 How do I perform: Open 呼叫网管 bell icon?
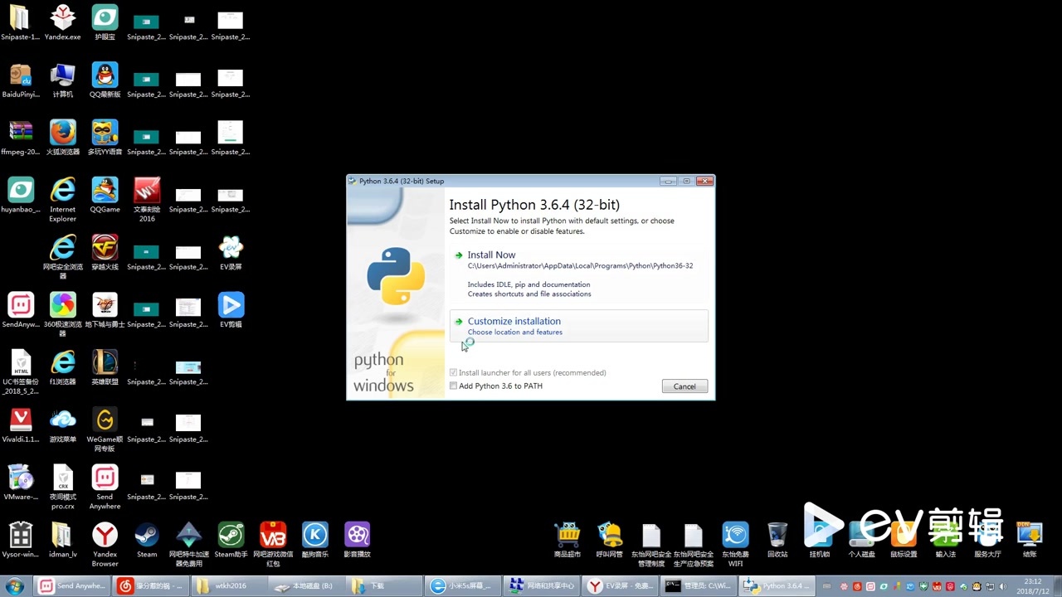[x=610, y=540]
